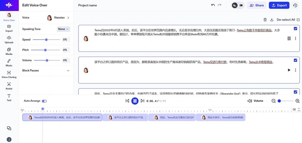Click the Speed percentage field
This screenshot has height=143, width=302.
click(66, 40)
